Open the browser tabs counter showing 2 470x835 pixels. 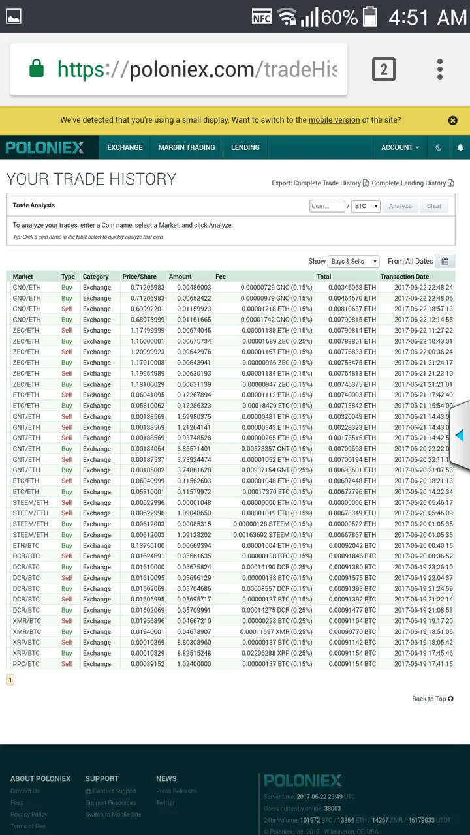click(x=384, y=69)
